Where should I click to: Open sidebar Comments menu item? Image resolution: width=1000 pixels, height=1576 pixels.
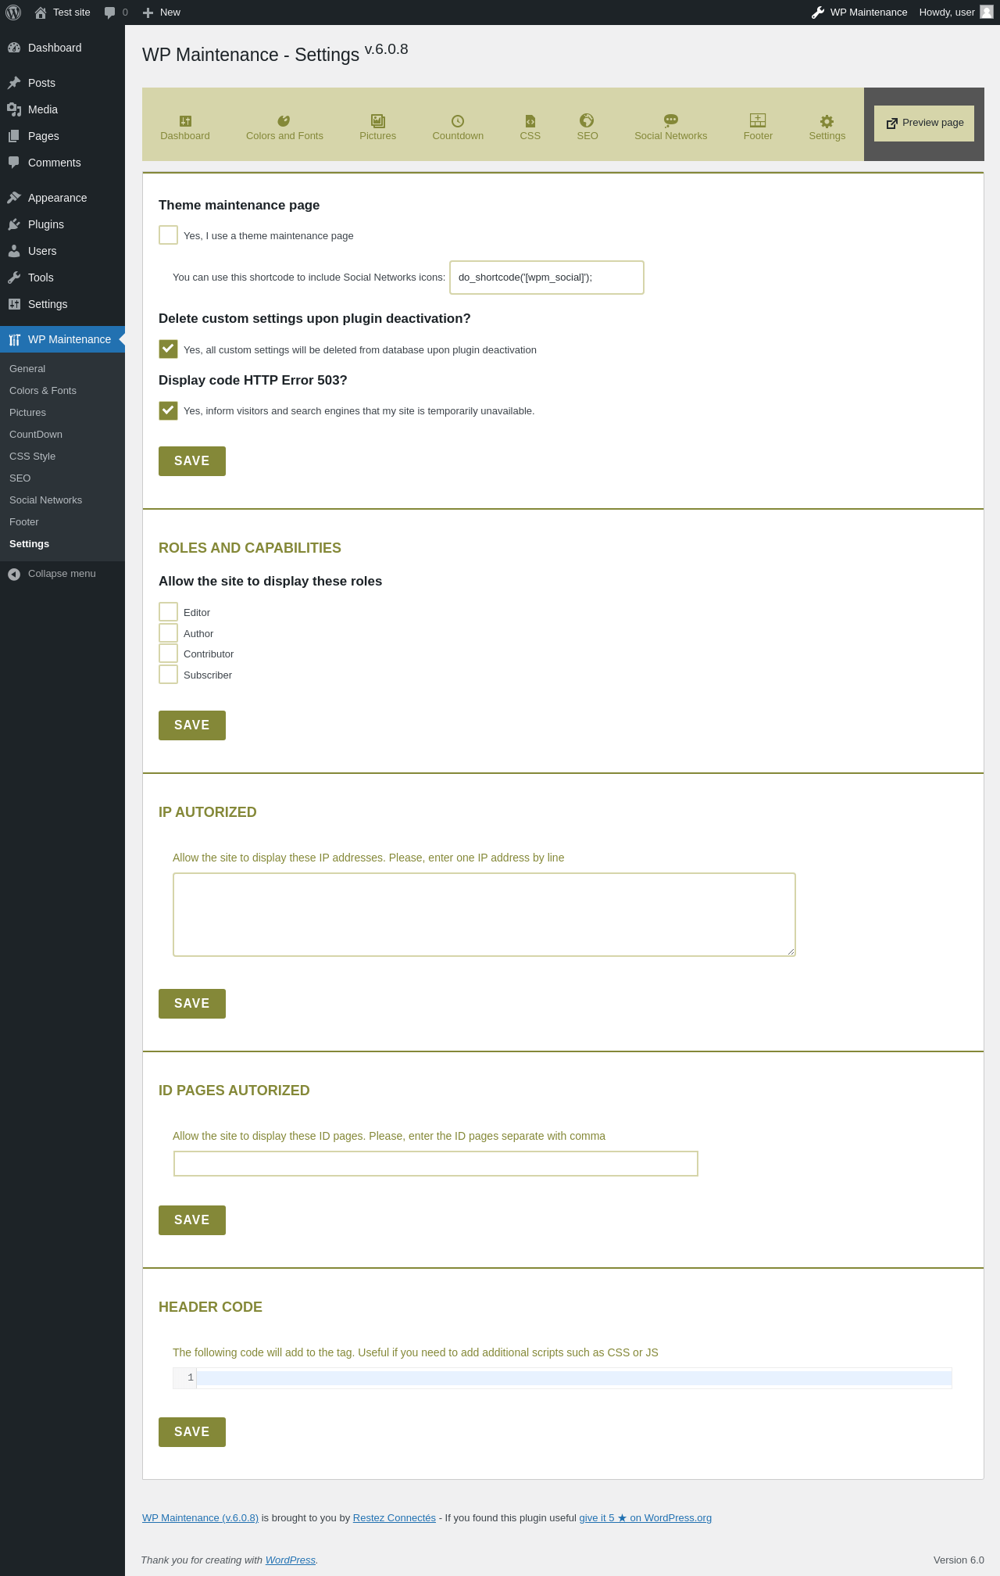click(62, 163)
